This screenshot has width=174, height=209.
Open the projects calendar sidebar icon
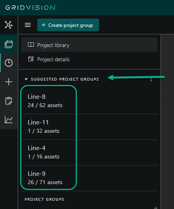click(x=9, y=44)
